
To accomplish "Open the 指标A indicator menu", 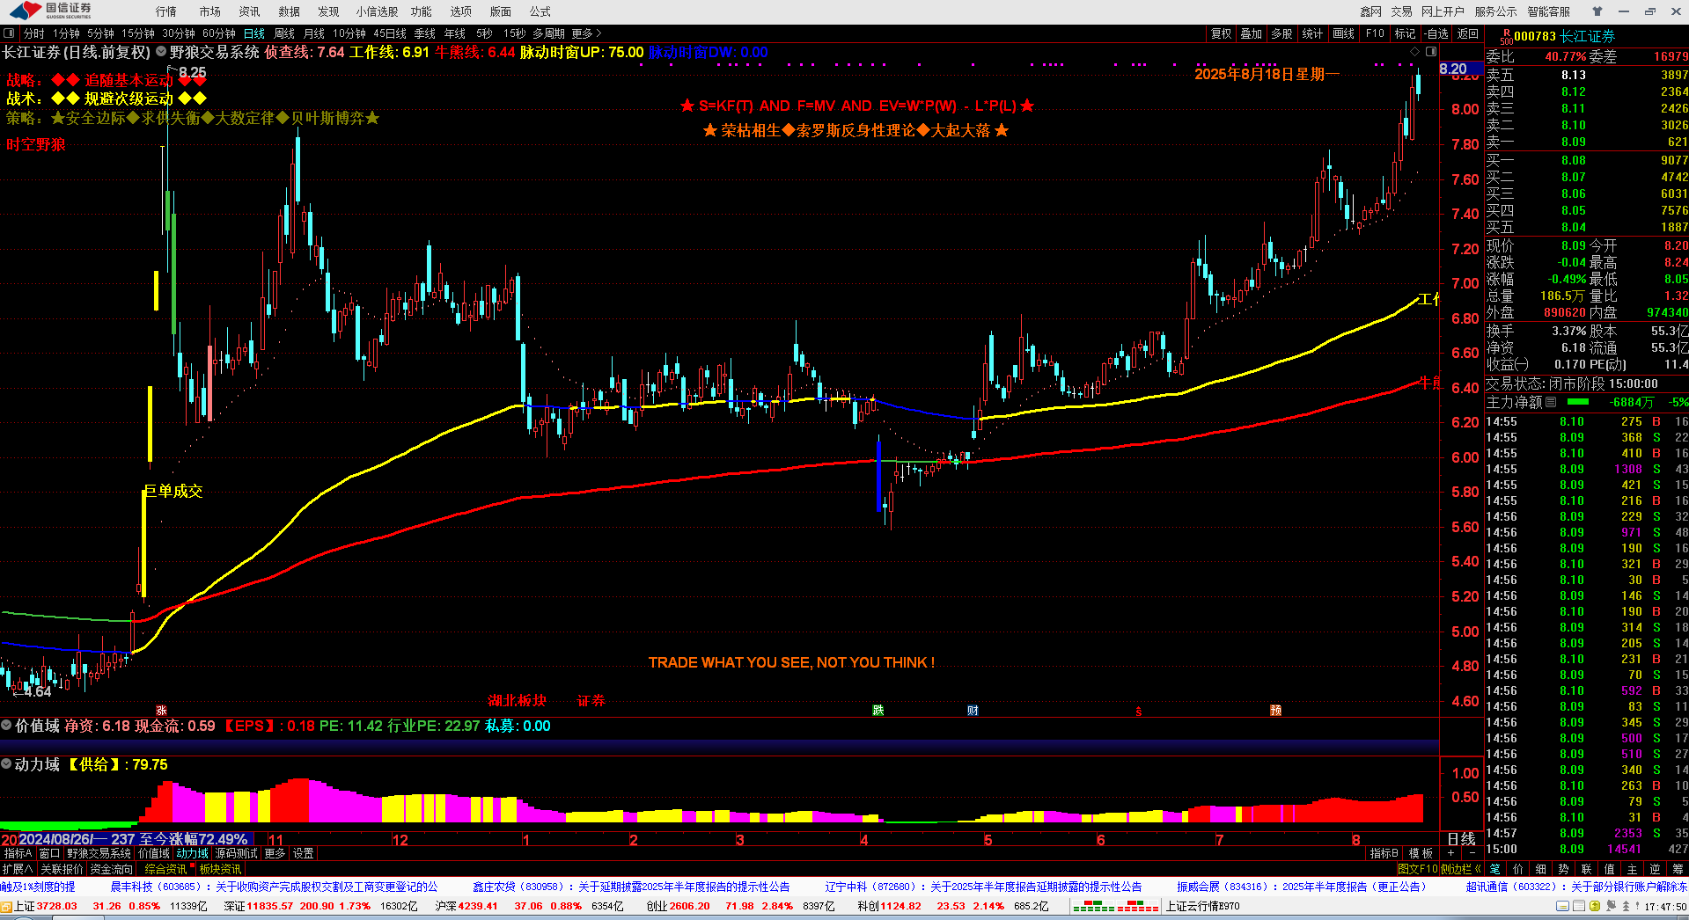I will tap(18, 853).
